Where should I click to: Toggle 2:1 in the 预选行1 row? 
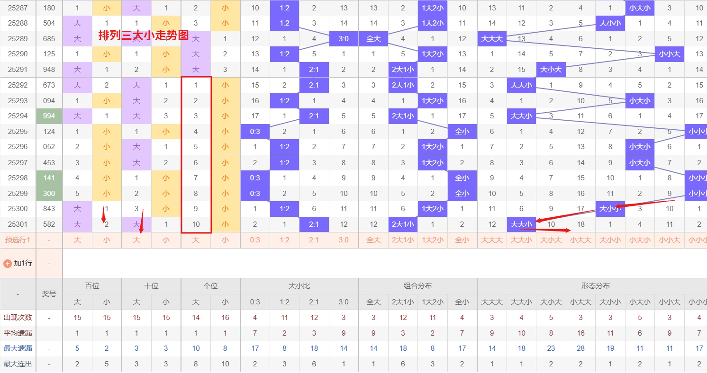tap(314, 240)
